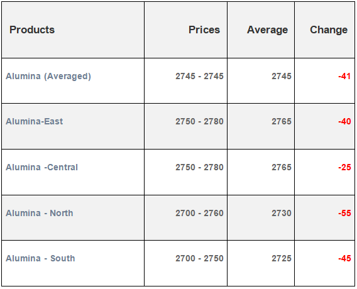Select the 2700 - 2760 price range cell
This screenshot has height=289, width=357.
(x=199, y=213)
